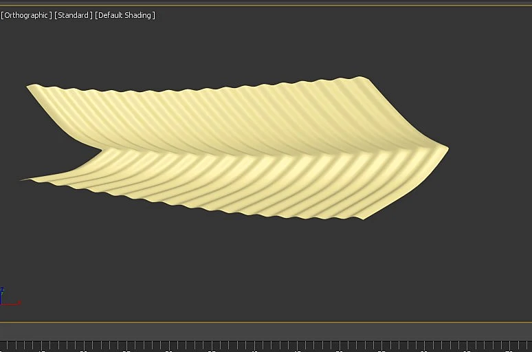Open the [Default Shading] viewport menu
The width and height of the screenshot is (532, 352).
[x=125, y=15]
